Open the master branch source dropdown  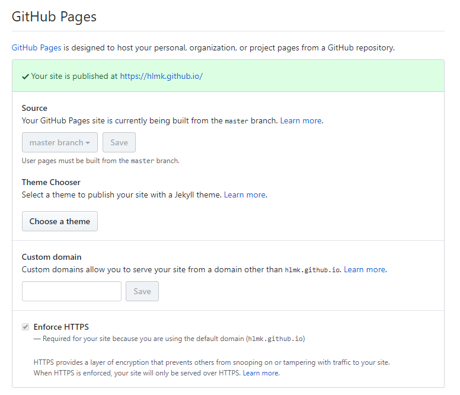(x=60, y=142)
